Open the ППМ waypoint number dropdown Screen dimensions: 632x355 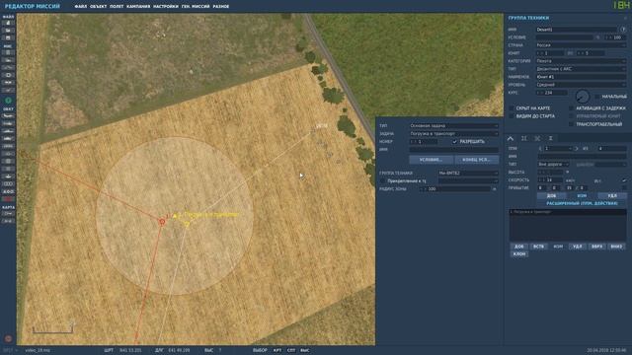click(x=558, y=149)
